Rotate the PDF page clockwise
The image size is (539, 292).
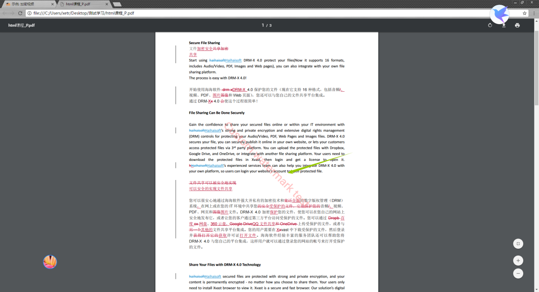(x=490, y=25)
